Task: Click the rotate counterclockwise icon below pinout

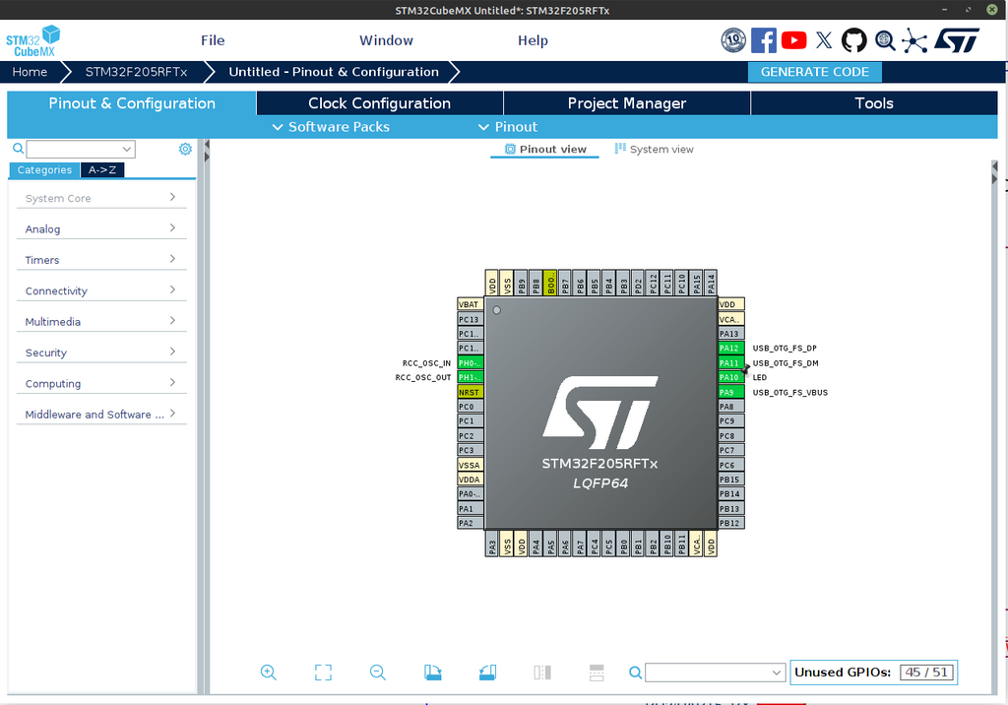Action: (x=487, y=673)
